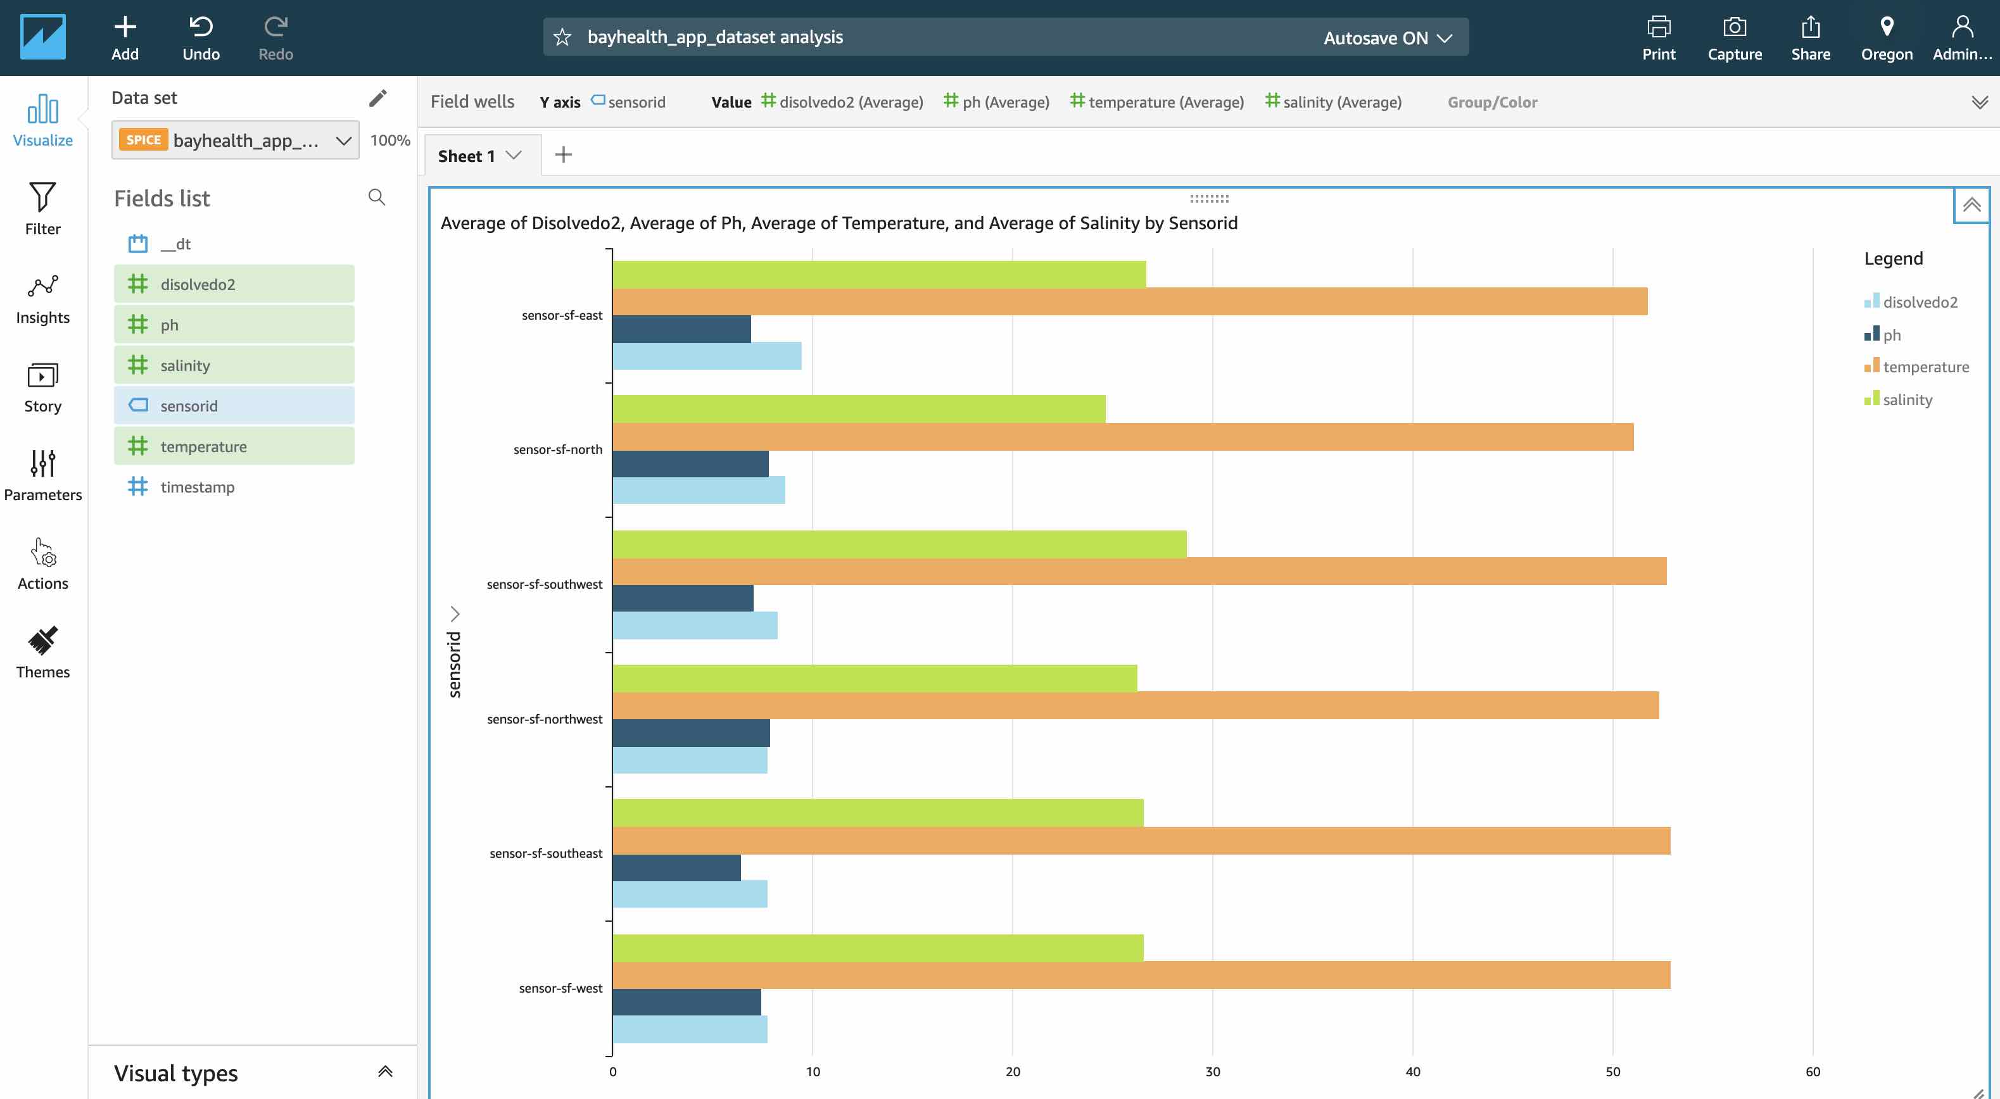Open the Story panel icon
The image size is (2000, 1099).
(42, 375)
